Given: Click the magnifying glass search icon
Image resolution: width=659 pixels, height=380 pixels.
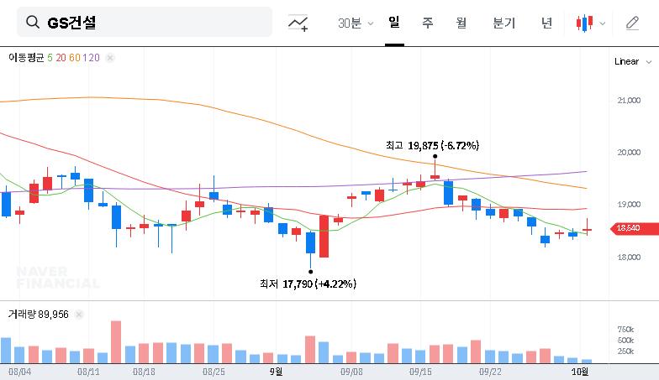Looking at the screenshot, I should (33, 23).
